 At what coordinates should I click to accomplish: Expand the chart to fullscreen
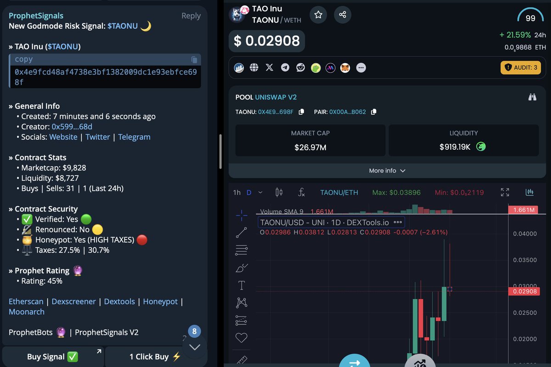[x=505, y=192]
